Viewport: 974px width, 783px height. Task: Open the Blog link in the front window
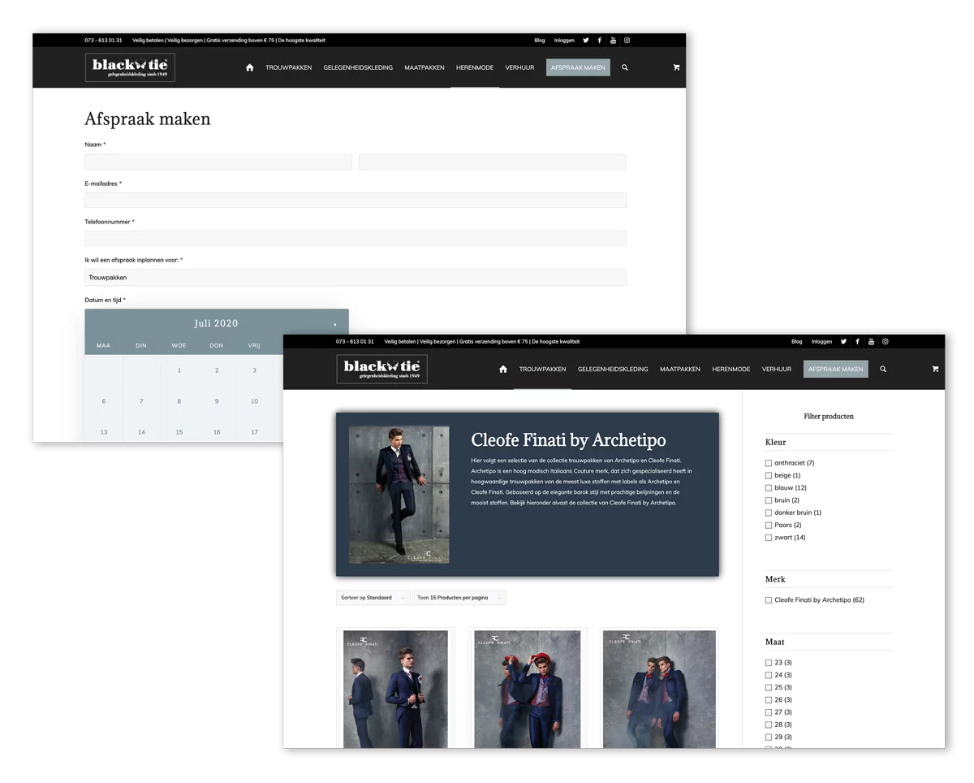click(x=797, y=341)
